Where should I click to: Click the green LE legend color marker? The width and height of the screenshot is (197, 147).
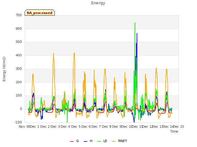point(99,141)
